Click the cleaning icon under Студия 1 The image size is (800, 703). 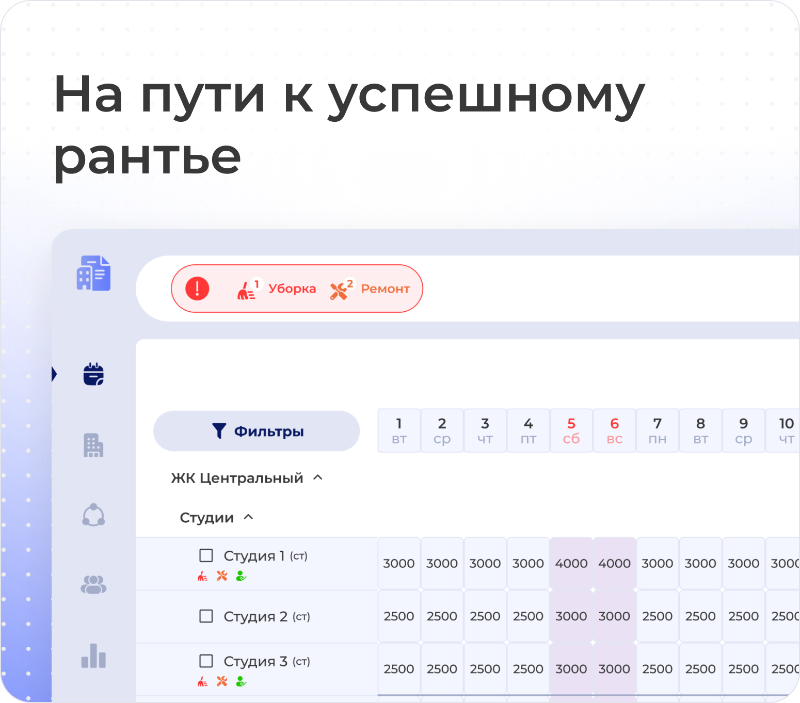202,576
